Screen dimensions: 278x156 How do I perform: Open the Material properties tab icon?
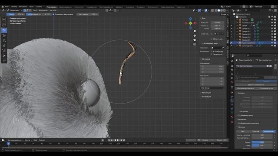point(232,117)
